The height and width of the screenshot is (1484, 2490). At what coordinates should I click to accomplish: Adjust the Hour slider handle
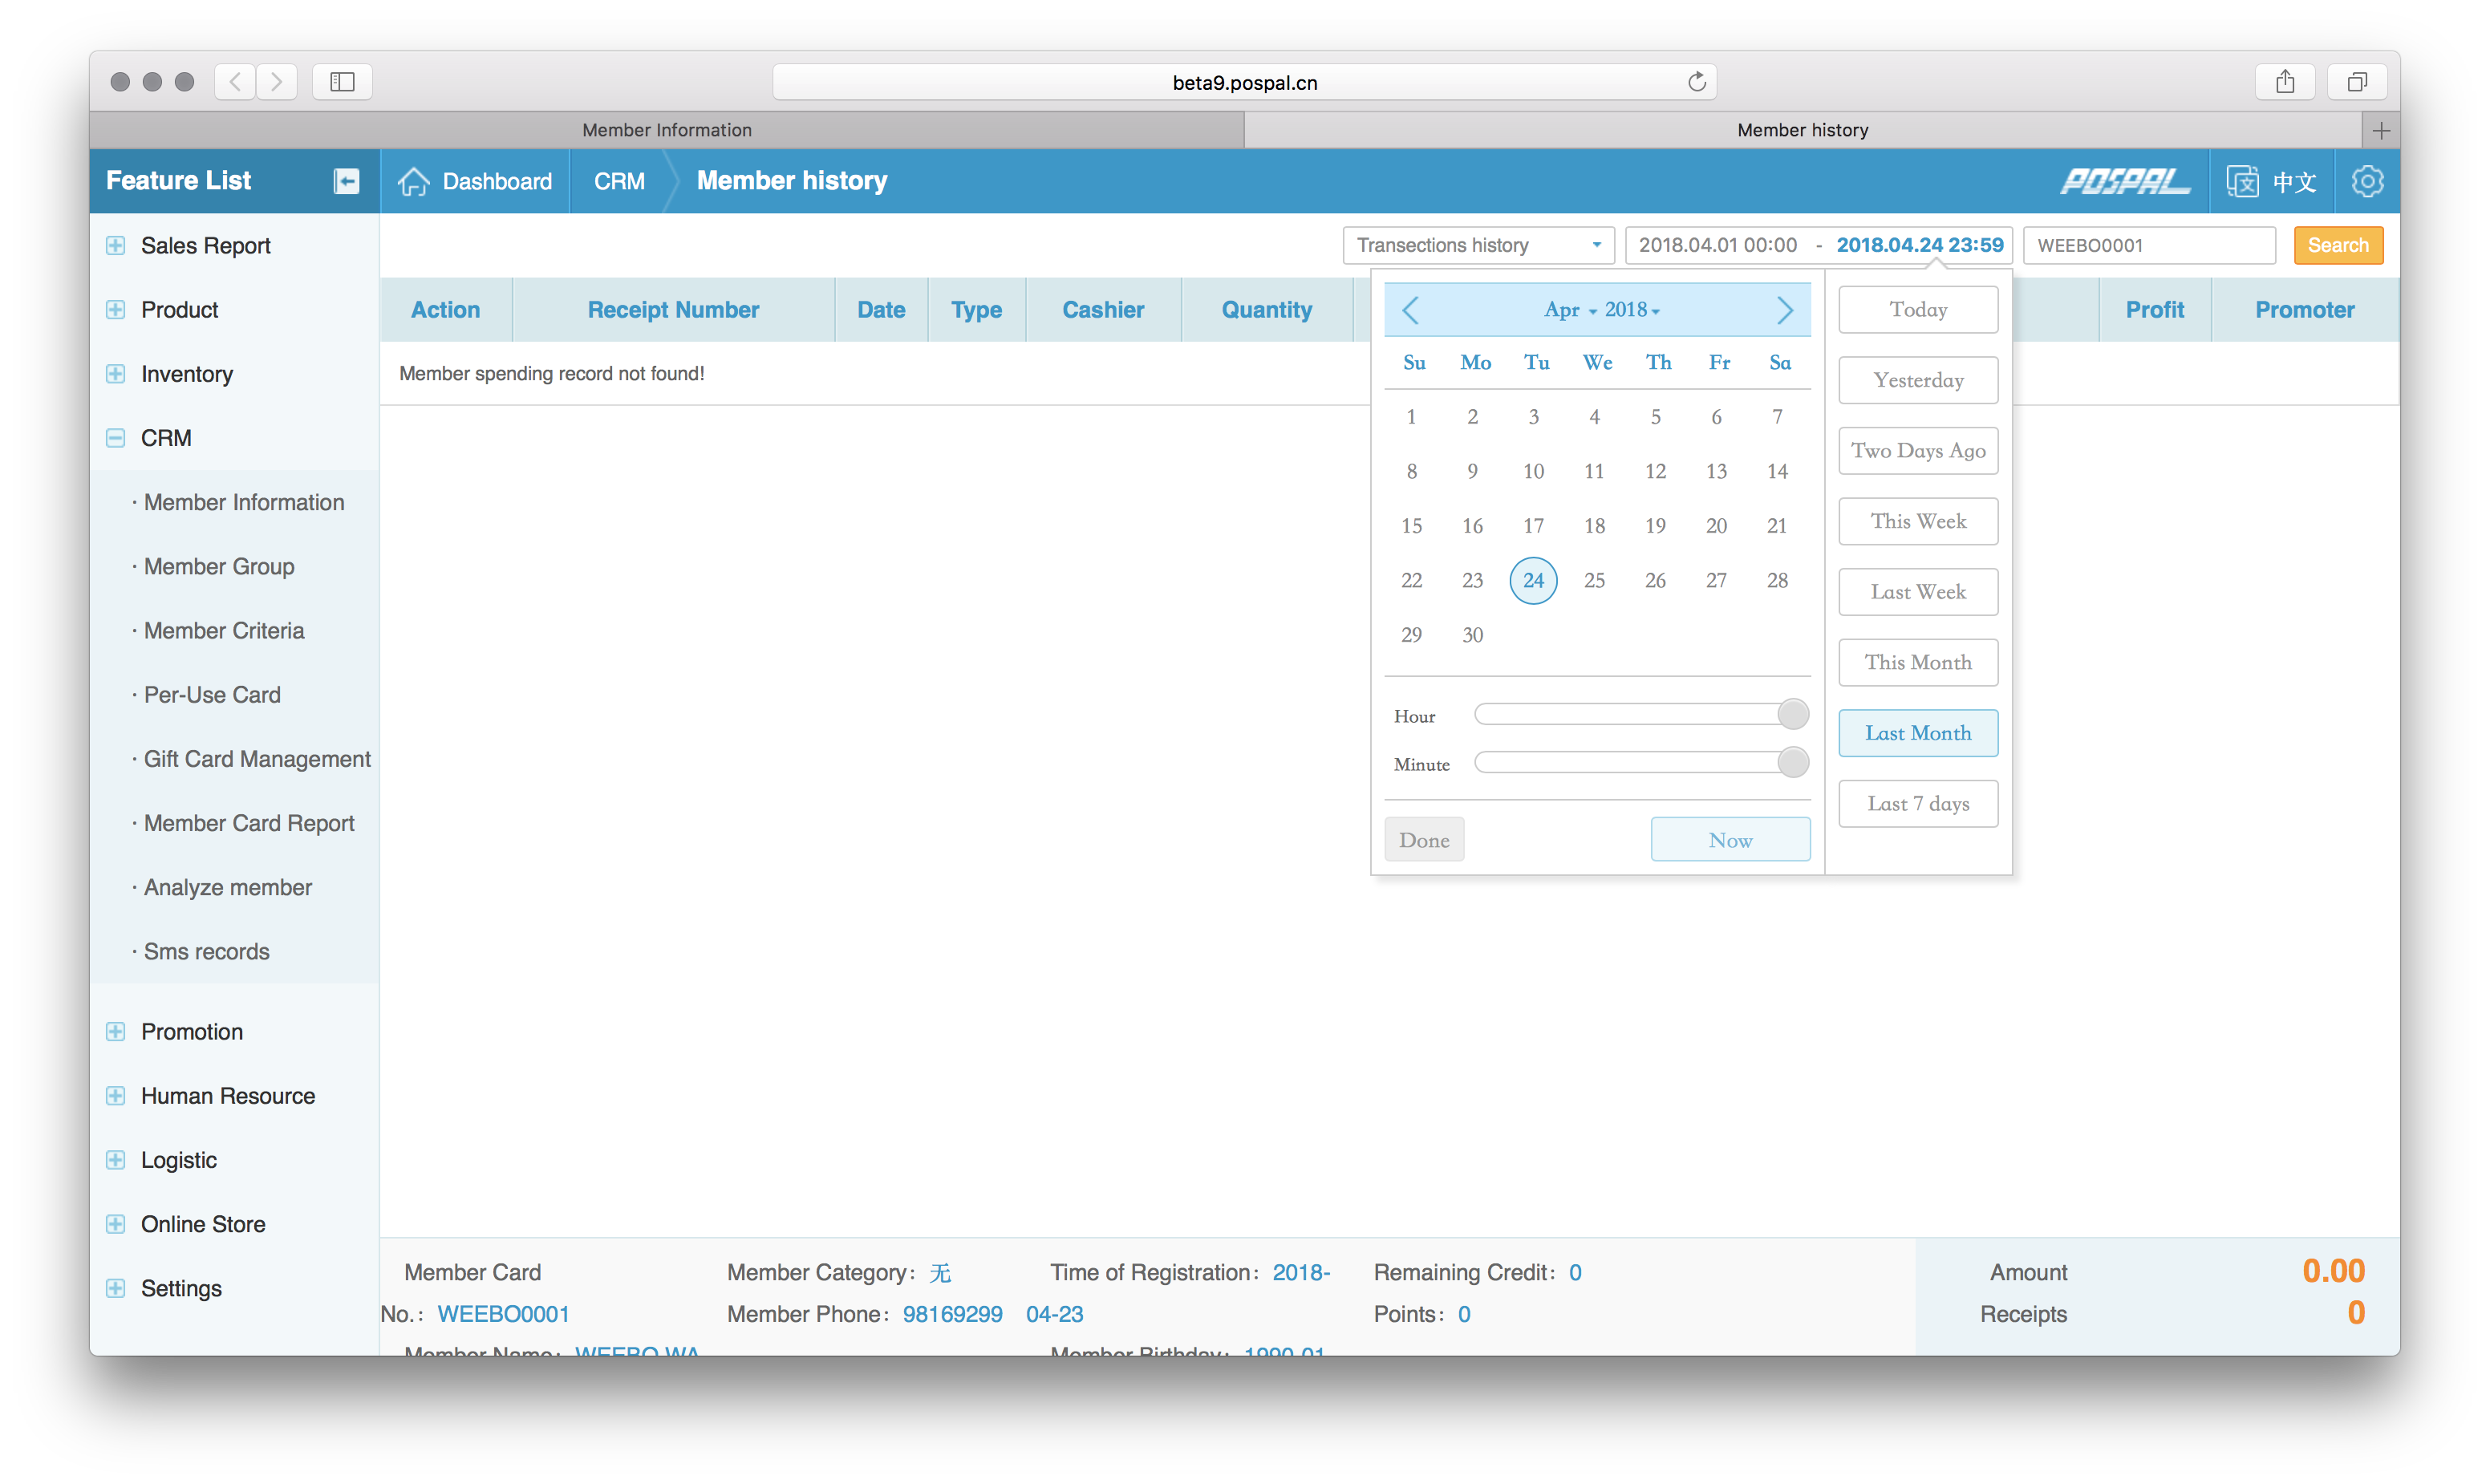point(1793,714)
